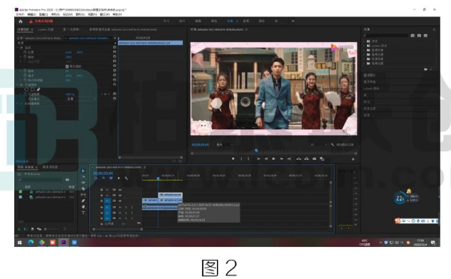Select the Type tool
Viewport: 451px width, 279px height.
(83, 213)
